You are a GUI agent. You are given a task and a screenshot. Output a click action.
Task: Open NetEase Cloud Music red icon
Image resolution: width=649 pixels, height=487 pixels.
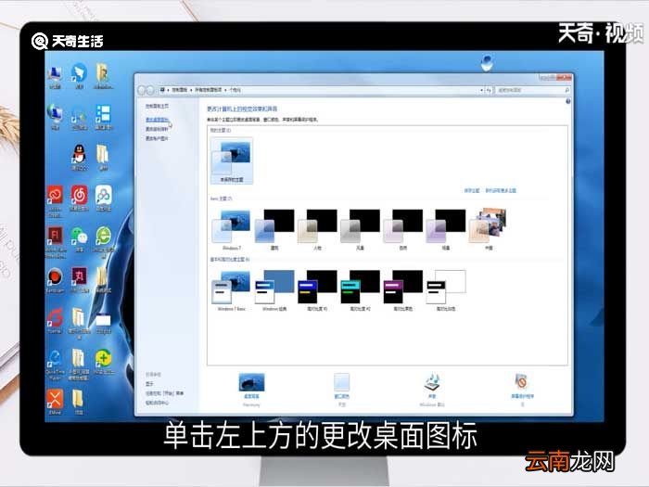click(79, 196)
